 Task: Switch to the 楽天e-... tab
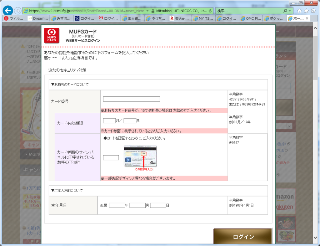(180, 18)
